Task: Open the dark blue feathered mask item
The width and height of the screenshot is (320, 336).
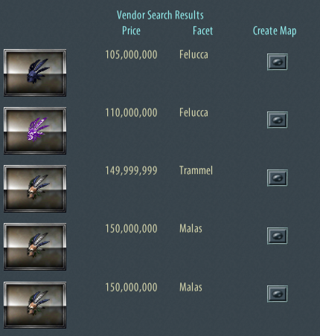Action: tap(35, 73)
